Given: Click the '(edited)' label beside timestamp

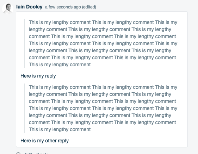Looking at the screenshot, I should tap(89, 7).
